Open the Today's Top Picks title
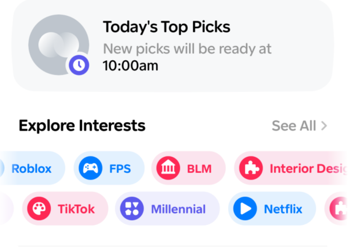351x252 pixels. [x=166, y=27]
